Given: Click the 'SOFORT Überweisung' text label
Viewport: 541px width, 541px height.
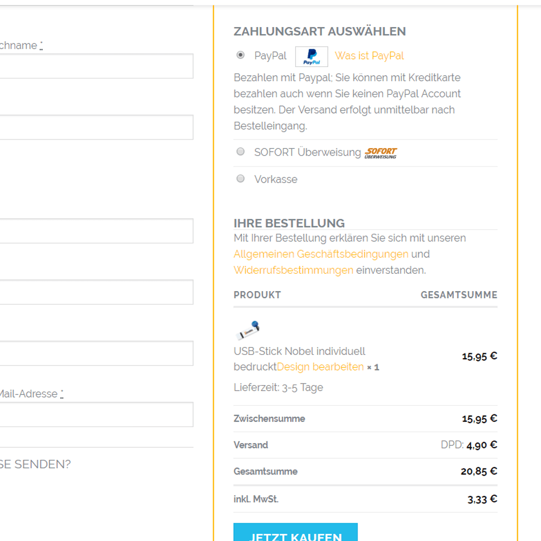Looking at the screenshot, I should [x=307, y=153].
